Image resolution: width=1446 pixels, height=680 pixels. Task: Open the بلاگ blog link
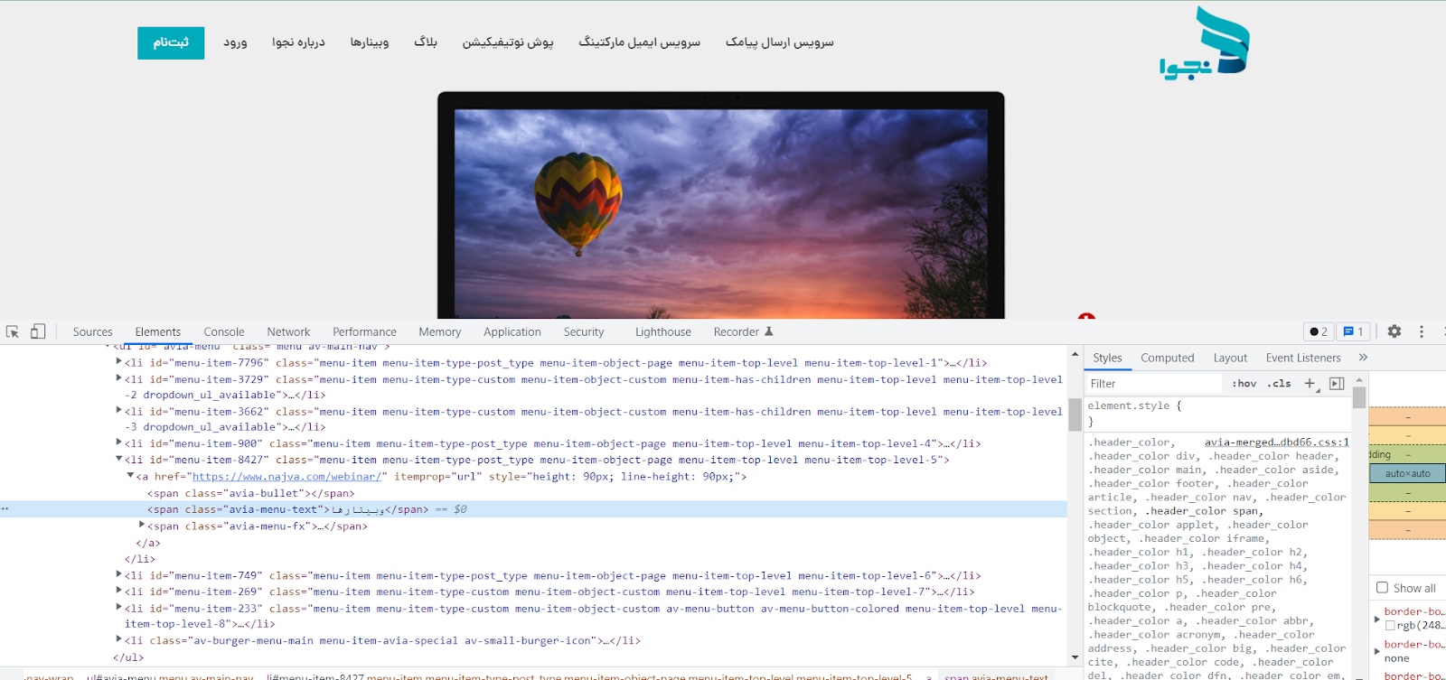426,42
